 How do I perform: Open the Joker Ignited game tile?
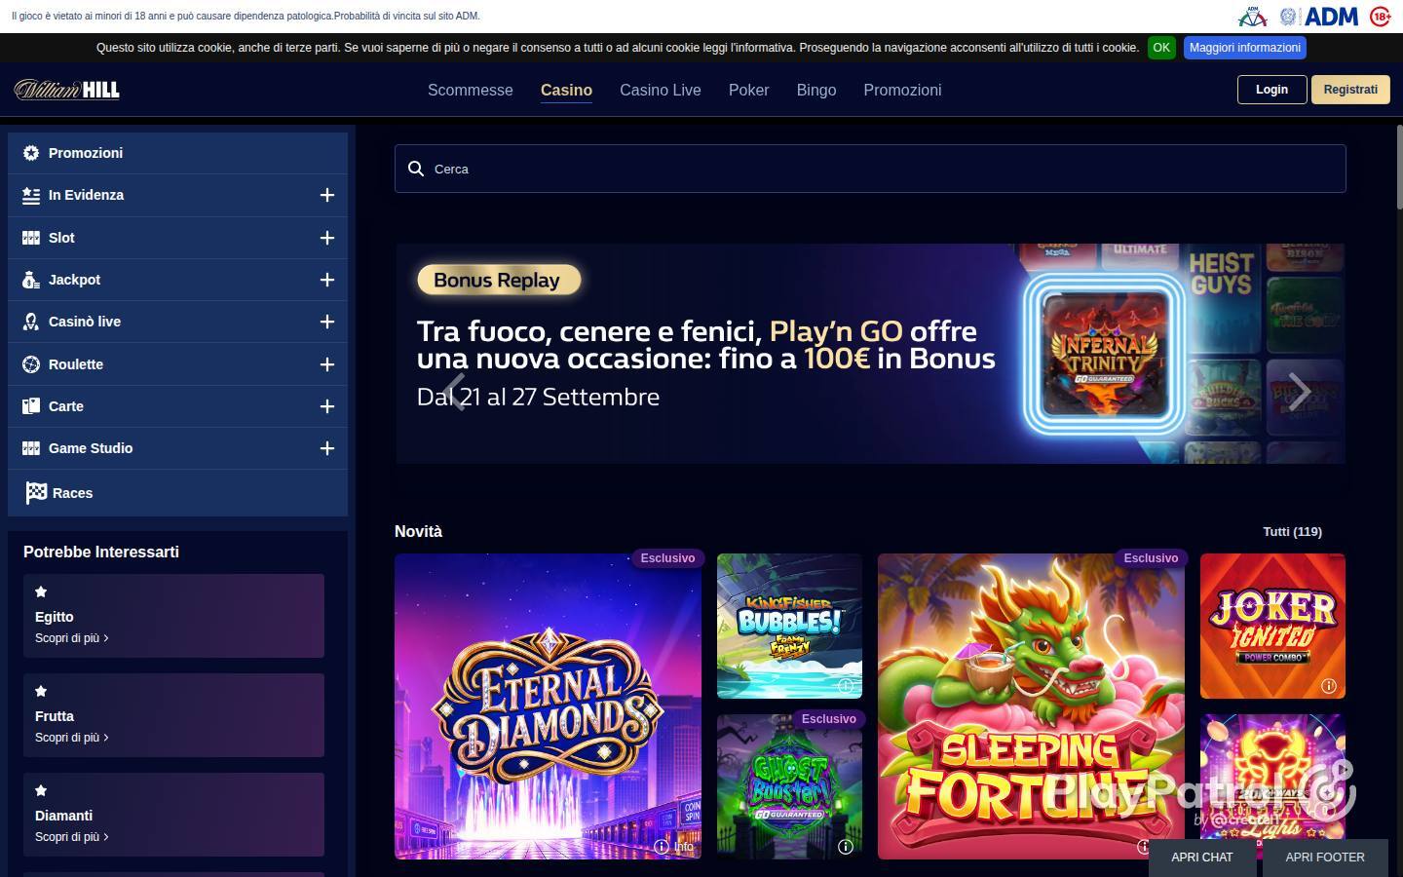(x=1272, y=626)
